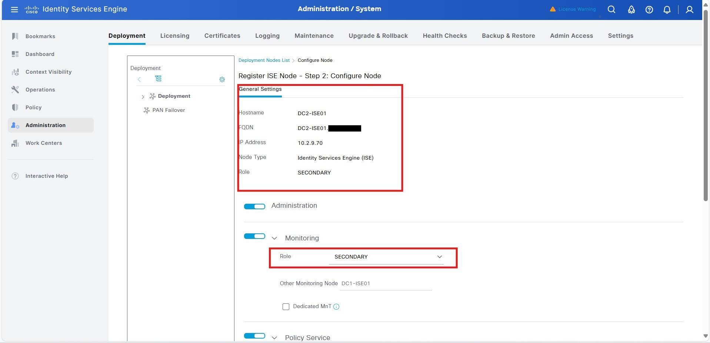Click the Deployment panel gear icon

point(222,79)
